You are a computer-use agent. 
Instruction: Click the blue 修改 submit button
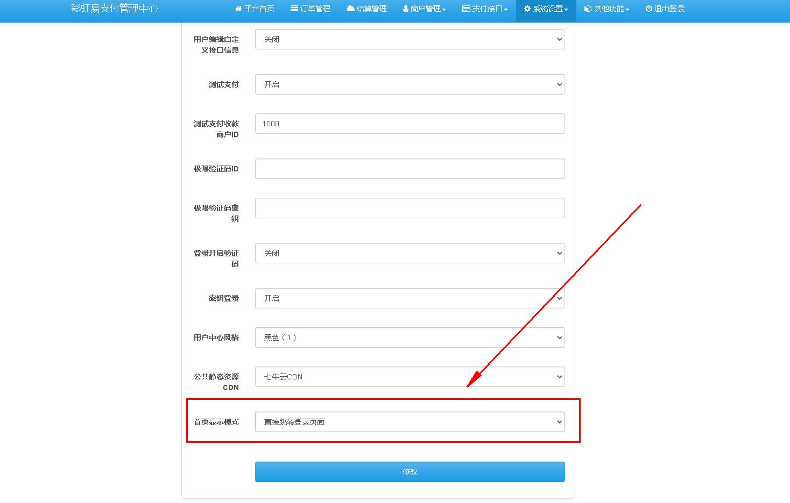pyautogui.click(x=410, y=472)
